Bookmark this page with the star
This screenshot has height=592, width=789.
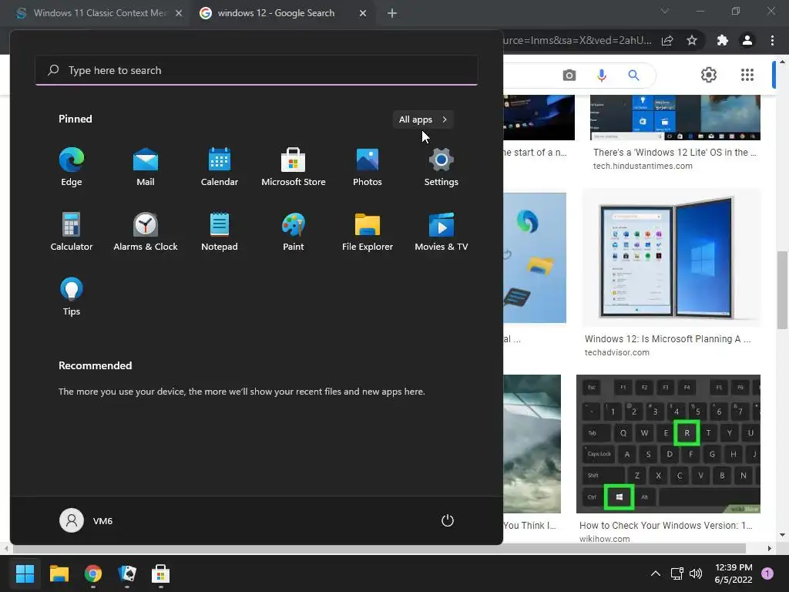pos(692,40)
